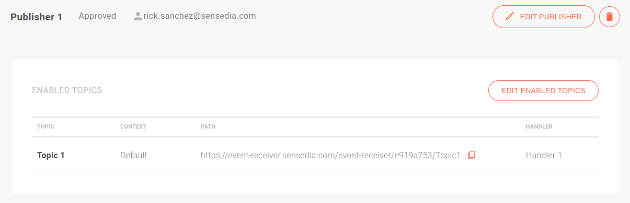Click the Approved status label

(x=97, y=16)
